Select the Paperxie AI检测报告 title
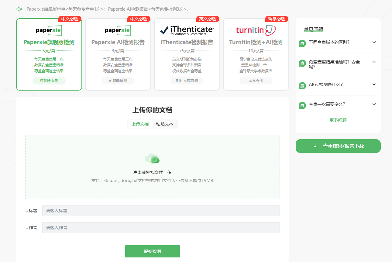 [118, 42]
